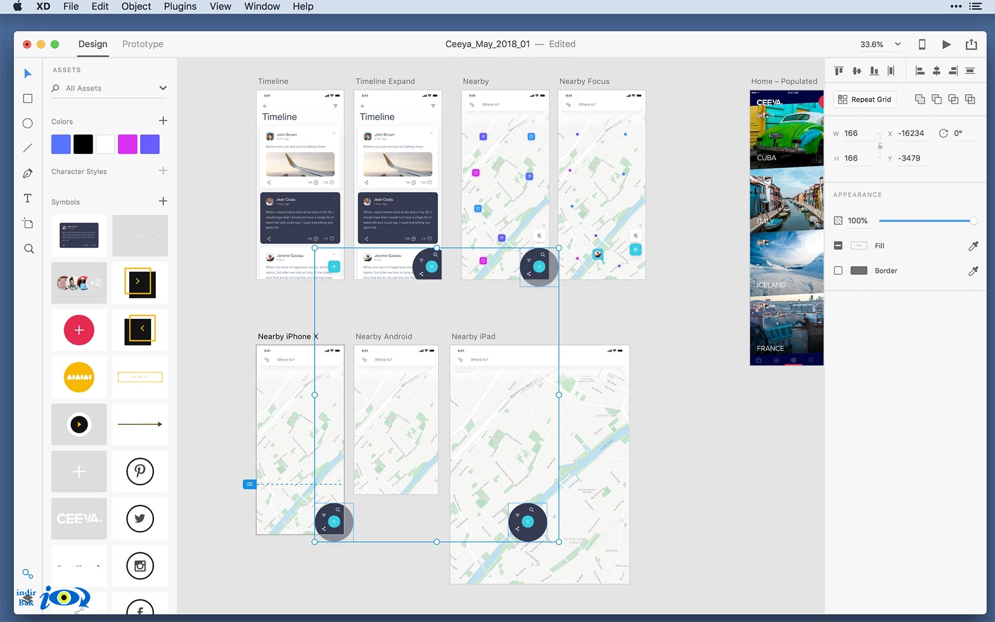
Task: Toggle the Fill checkbox
Action: (x=838, y=246)
